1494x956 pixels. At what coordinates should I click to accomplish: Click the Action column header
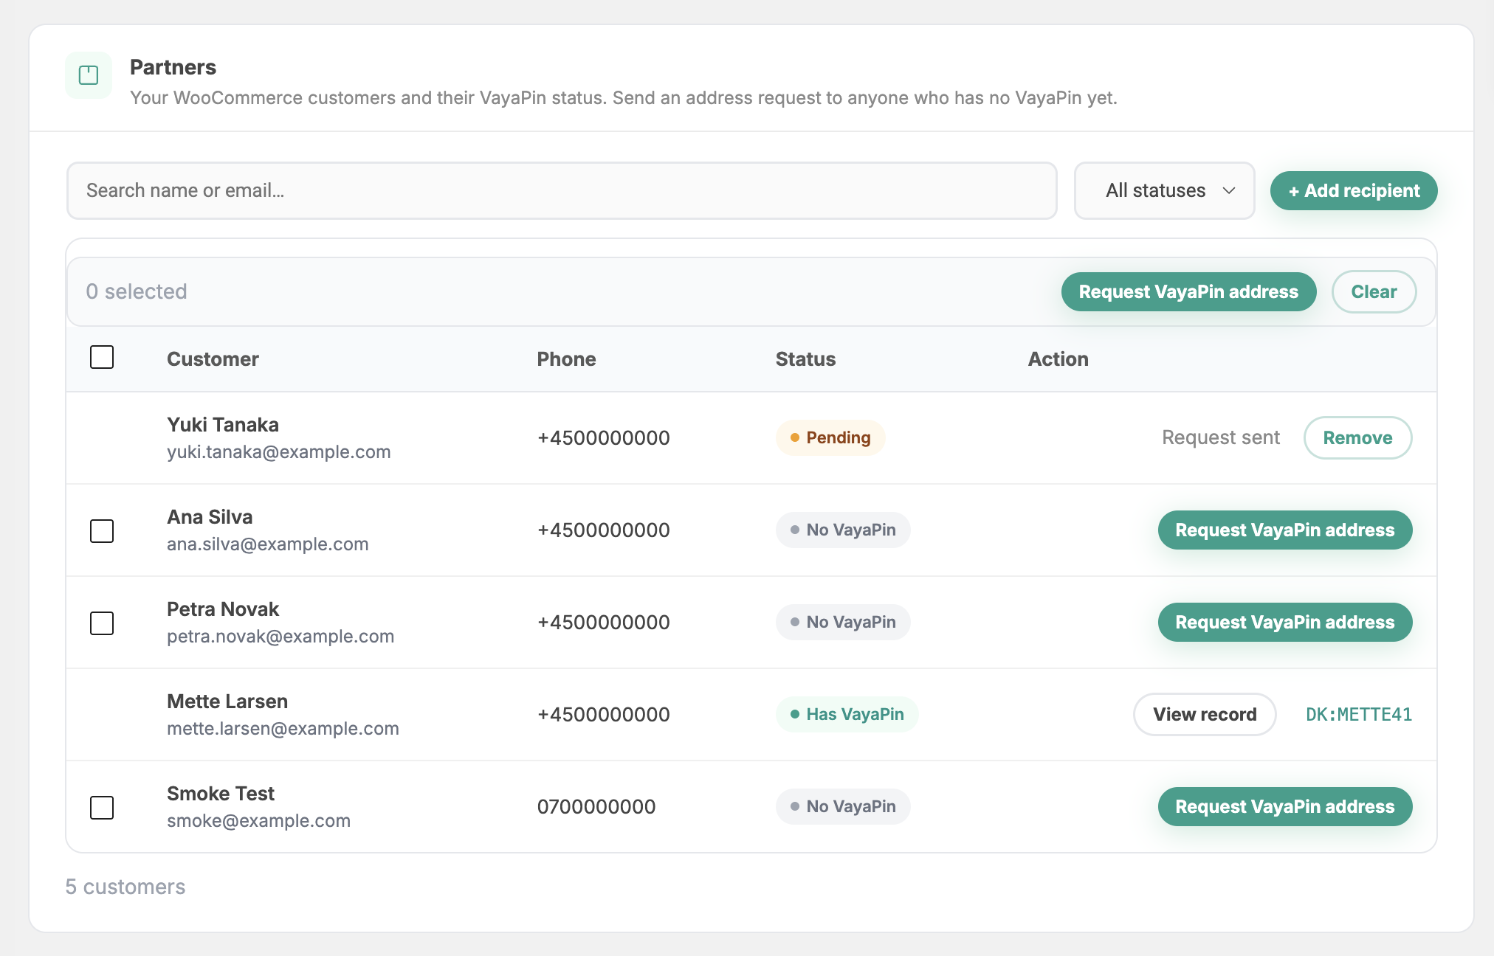click(x=1058, y=359)
